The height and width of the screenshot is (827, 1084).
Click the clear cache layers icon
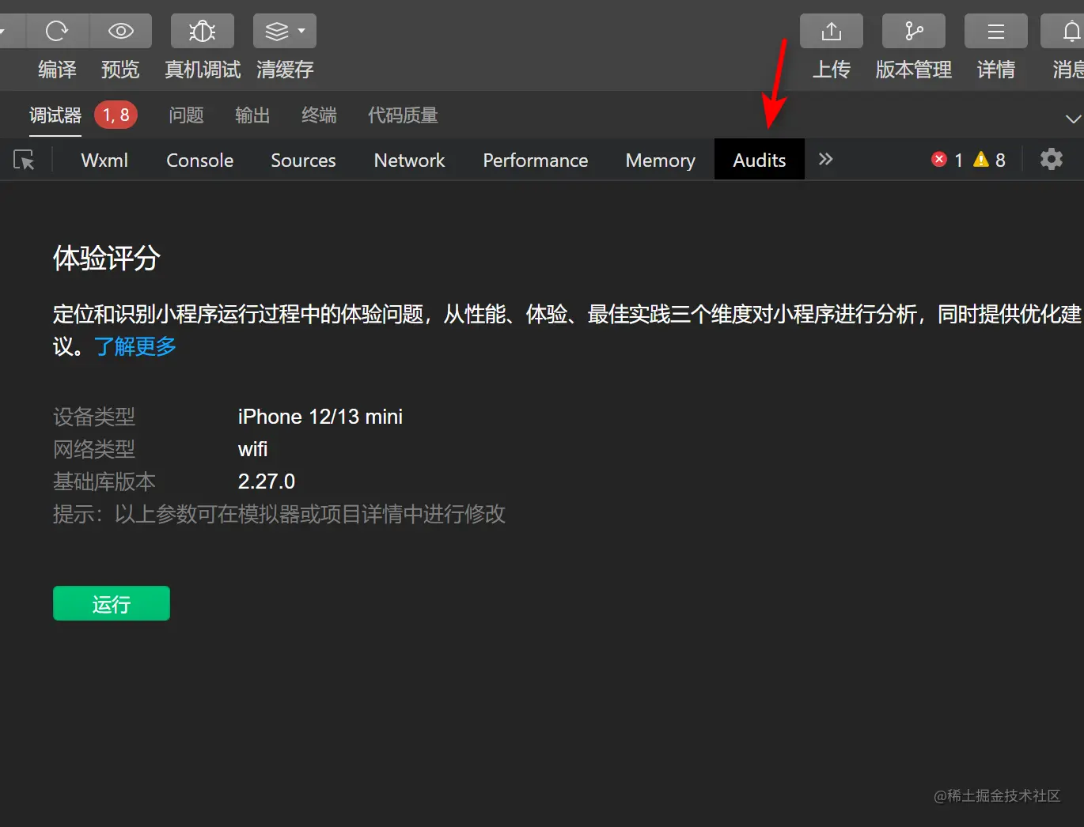pos(277,31)
